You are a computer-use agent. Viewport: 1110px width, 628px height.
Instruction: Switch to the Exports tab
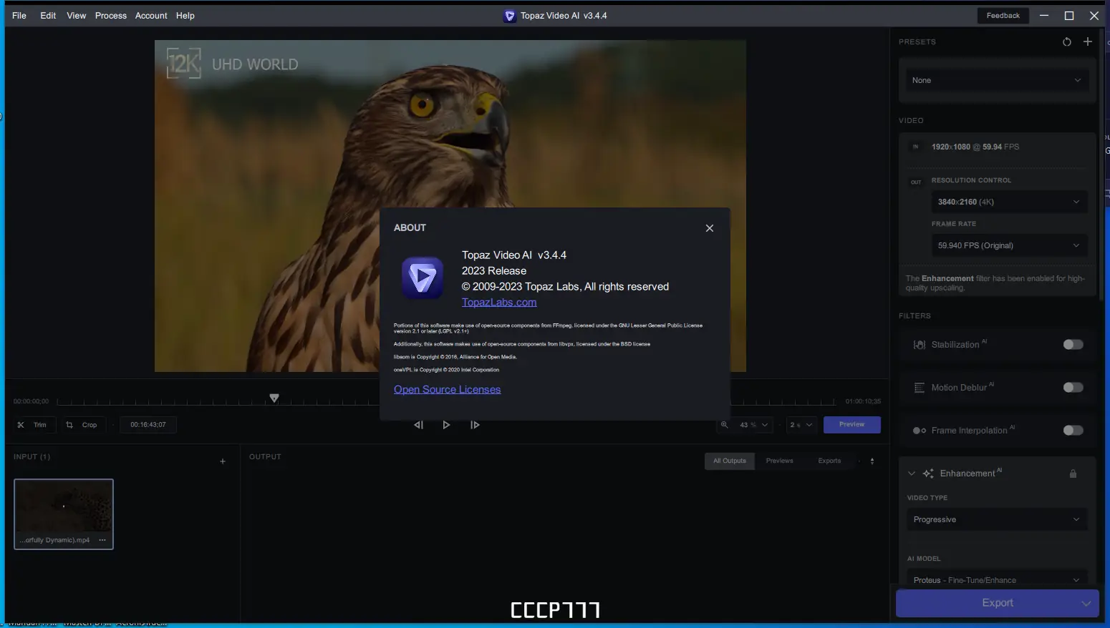pyautogui.click(x=829, y=461)
